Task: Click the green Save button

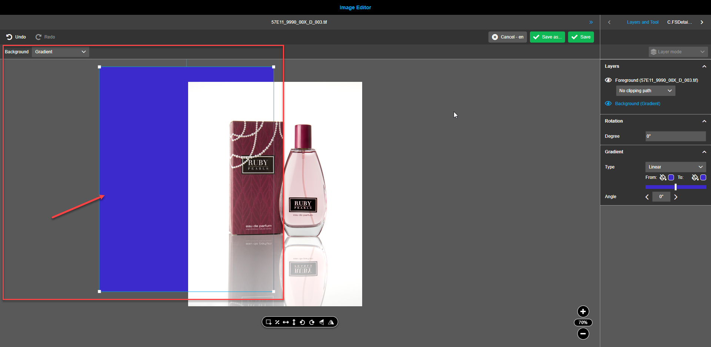Action: (x=581, y=37)
